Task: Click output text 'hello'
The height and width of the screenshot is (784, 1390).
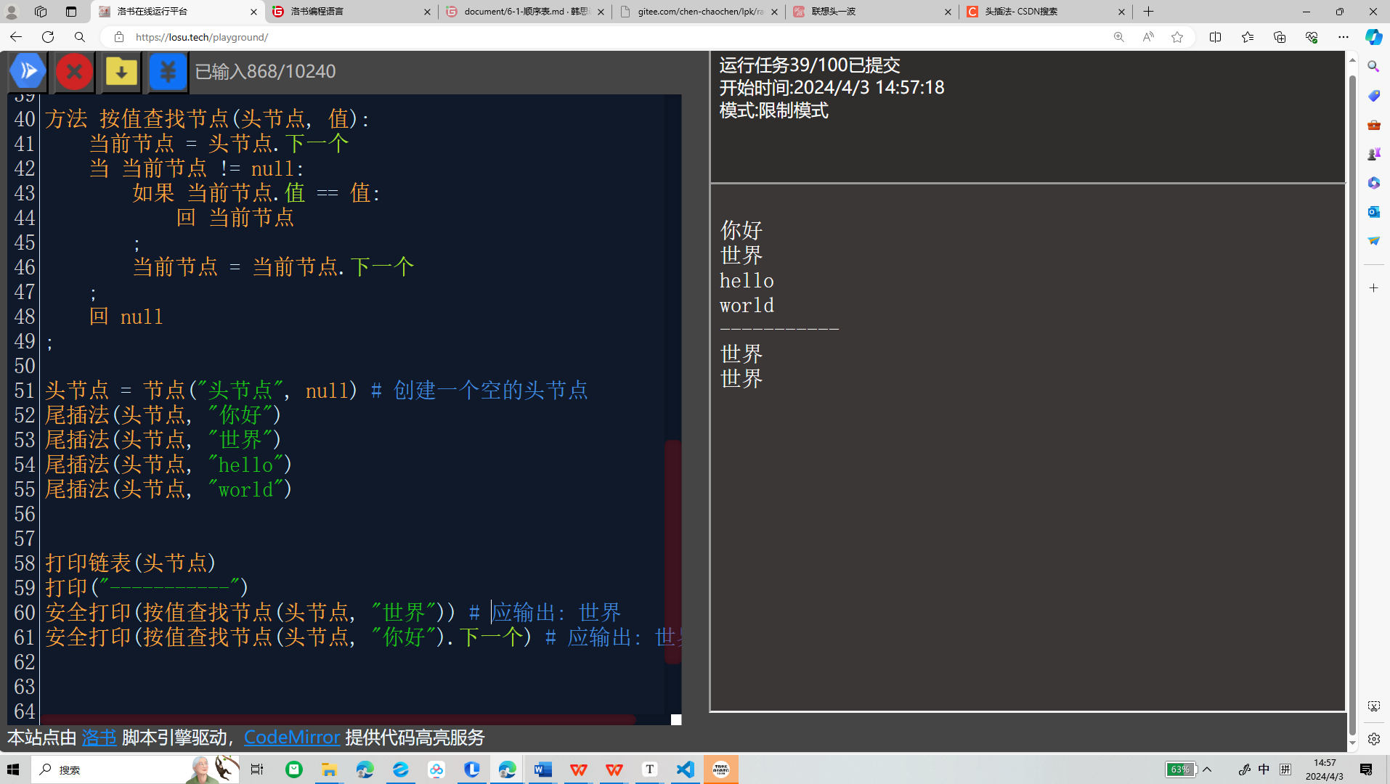Action: (x=747, y=280)
